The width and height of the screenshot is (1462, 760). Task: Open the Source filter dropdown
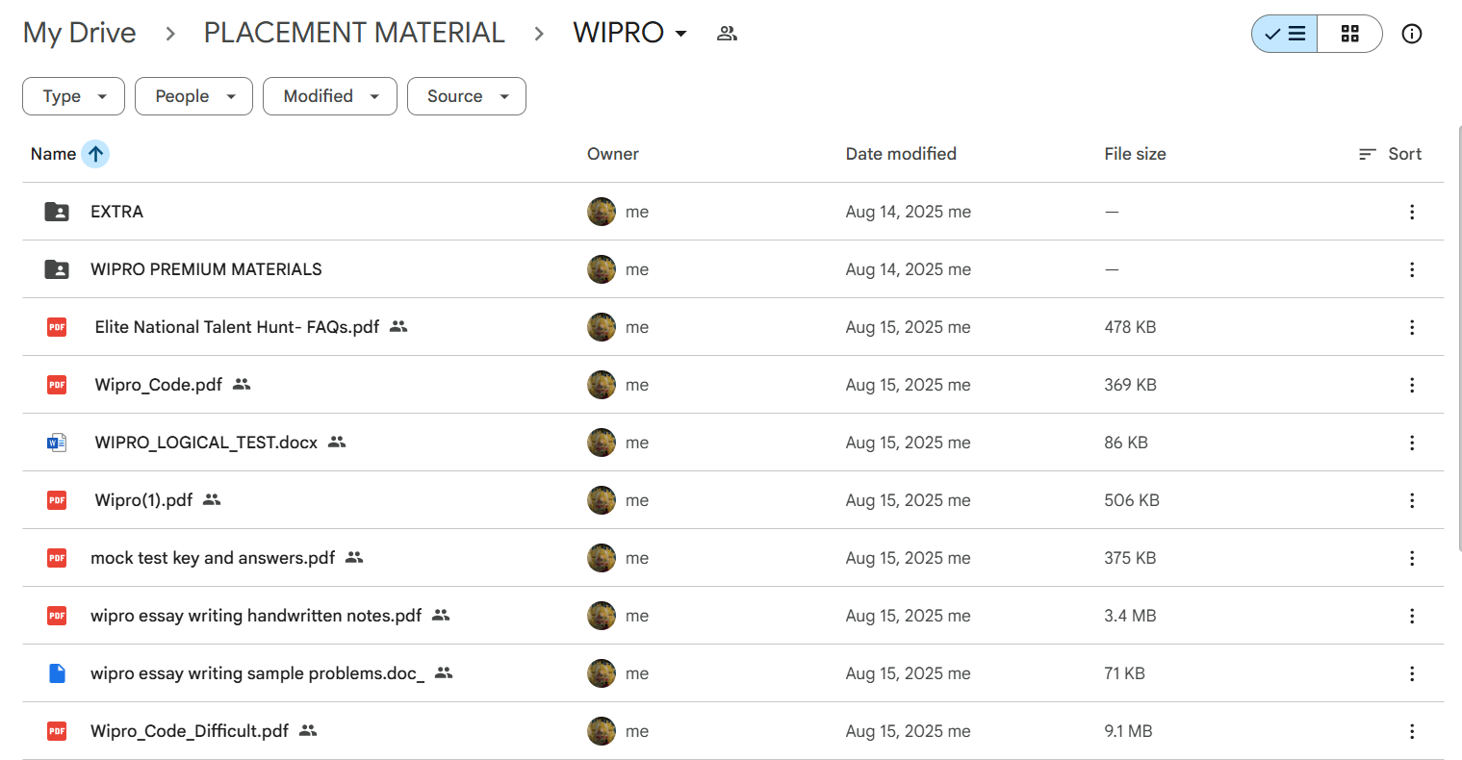tap(467, 96)
